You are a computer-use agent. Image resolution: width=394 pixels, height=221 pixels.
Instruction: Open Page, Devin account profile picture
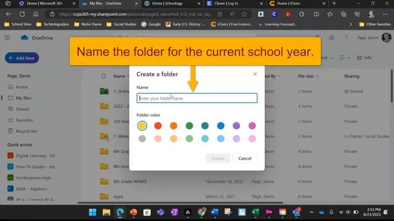pyautogui.click(x=386, y=37)
